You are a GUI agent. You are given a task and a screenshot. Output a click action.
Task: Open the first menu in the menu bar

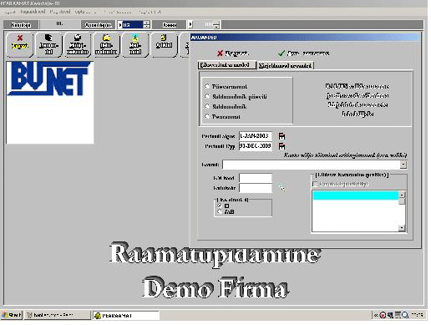pos(10,12)
